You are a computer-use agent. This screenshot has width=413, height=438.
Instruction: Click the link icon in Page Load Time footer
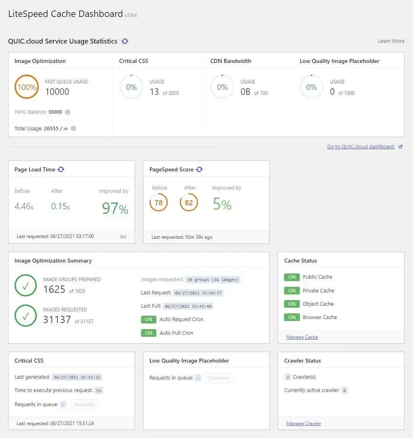pyautogui.click(x=123, y=237)
